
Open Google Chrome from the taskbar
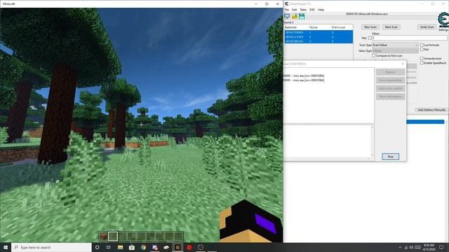pos(143,247)
